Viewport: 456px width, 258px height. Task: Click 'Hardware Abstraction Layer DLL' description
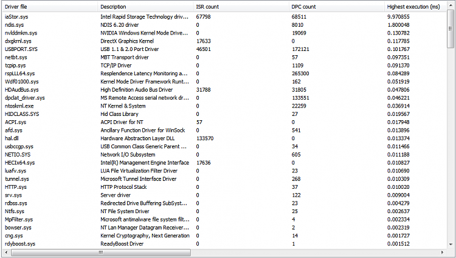137,138
